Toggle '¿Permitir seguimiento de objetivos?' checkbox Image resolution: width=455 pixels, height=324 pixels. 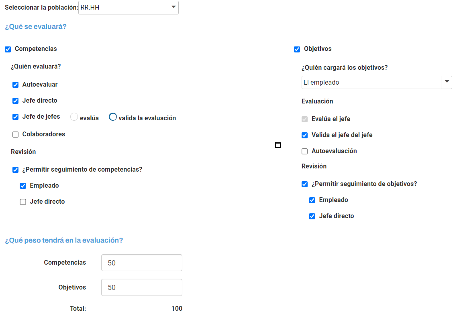coord(304,184)
